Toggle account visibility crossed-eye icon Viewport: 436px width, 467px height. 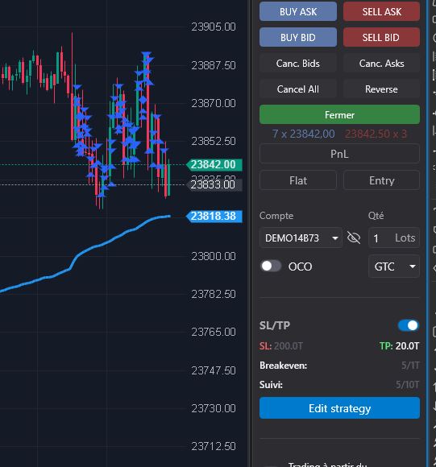pos(354,238)
